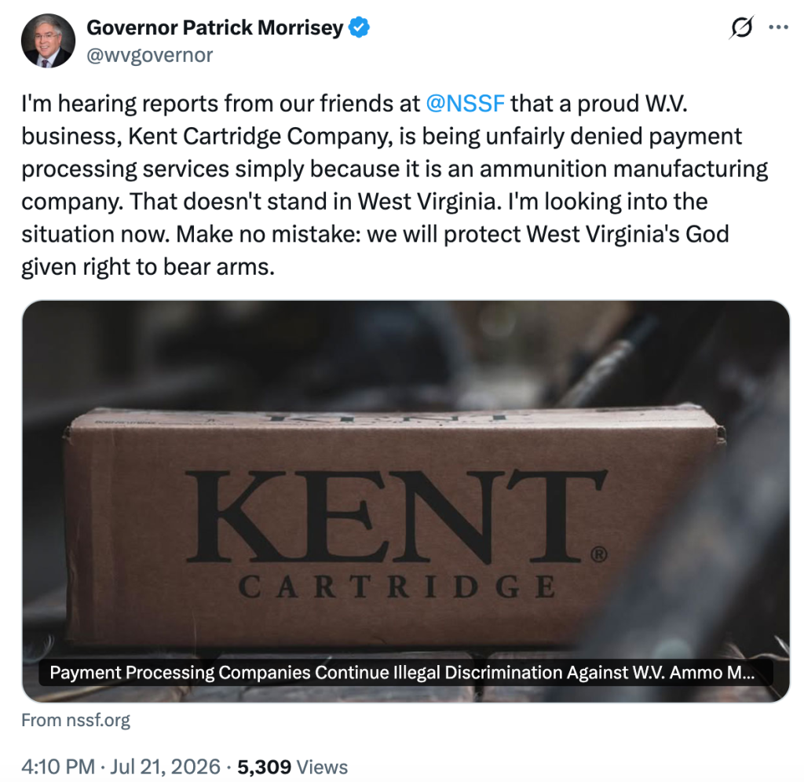
Task: Click the CARTRIDGE lettering on the box
Action: click(397, 586)
